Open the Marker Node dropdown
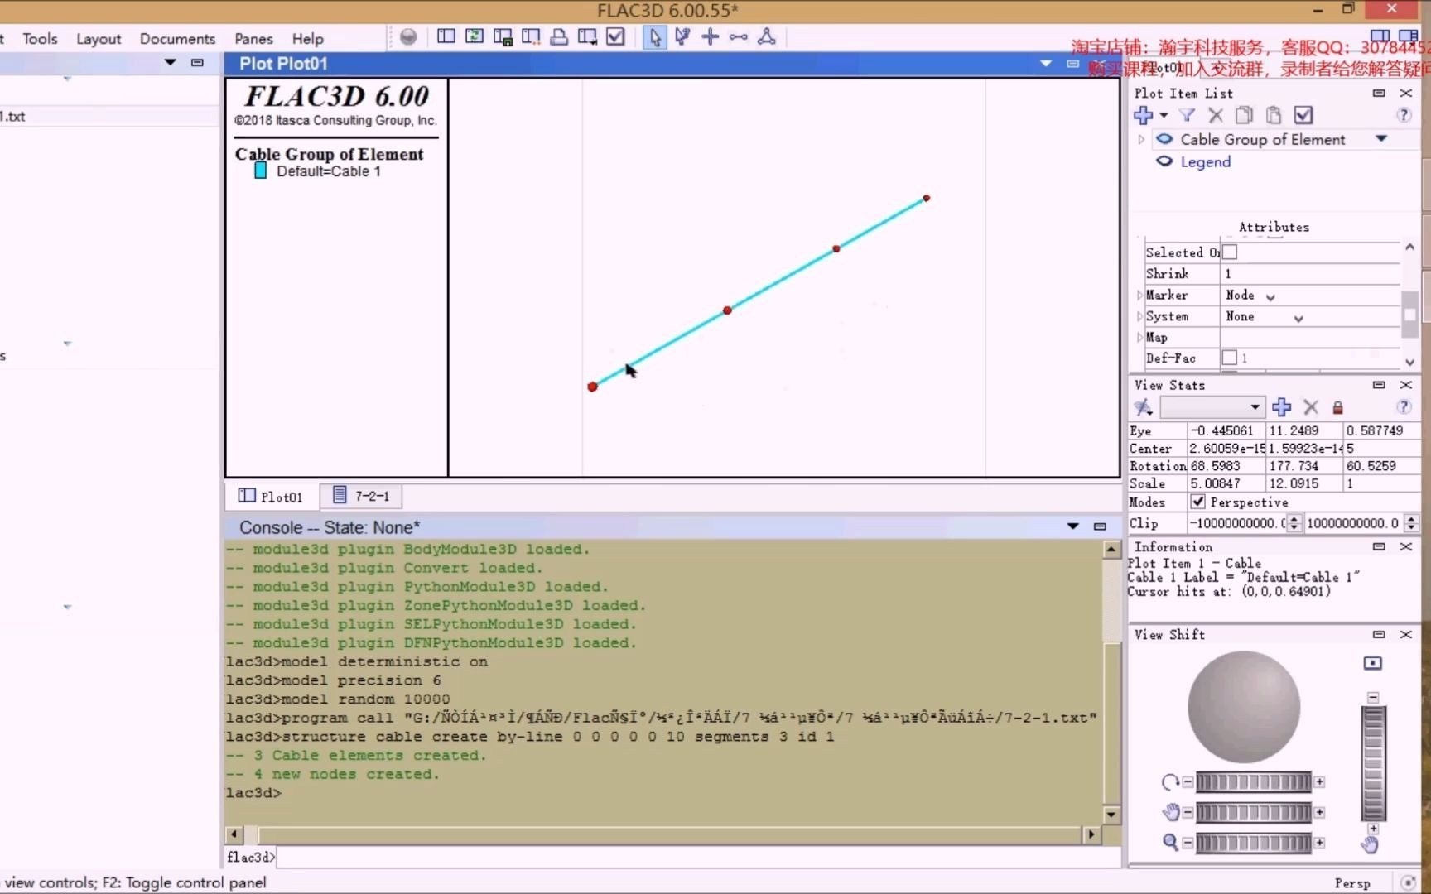This screenshot has width=1431, height=894. point(1271,296)
